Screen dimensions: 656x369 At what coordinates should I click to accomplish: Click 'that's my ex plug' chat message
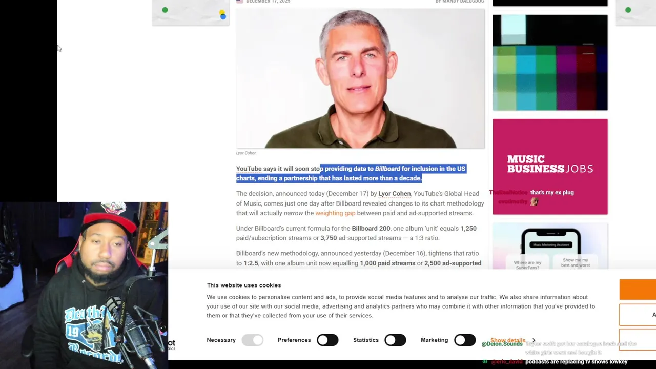click(x=552, y=192)
